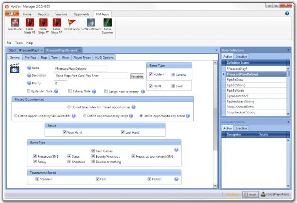Image resolution: width=297 pixels, height=203 pixels.
Task: Toggle the NL/PL checkbox
Action: (151, 86)
